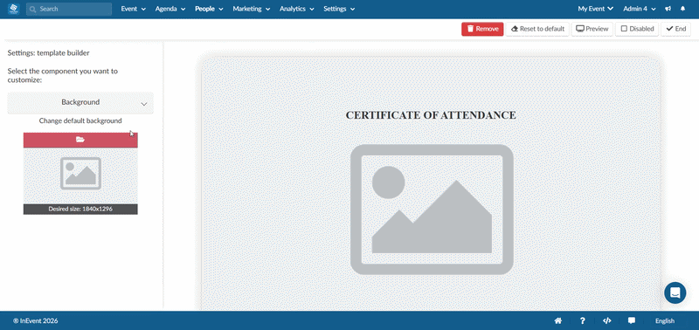Open the Analytics menu
Screen dimensions: 699x330
[x=297, y=9]
